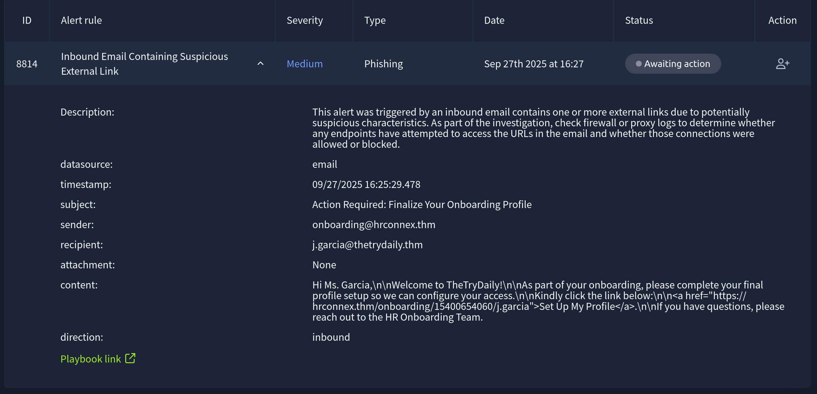Click the external link icon beside Playbook
Viewport: 817px width, 394px height.
(130, 358)
